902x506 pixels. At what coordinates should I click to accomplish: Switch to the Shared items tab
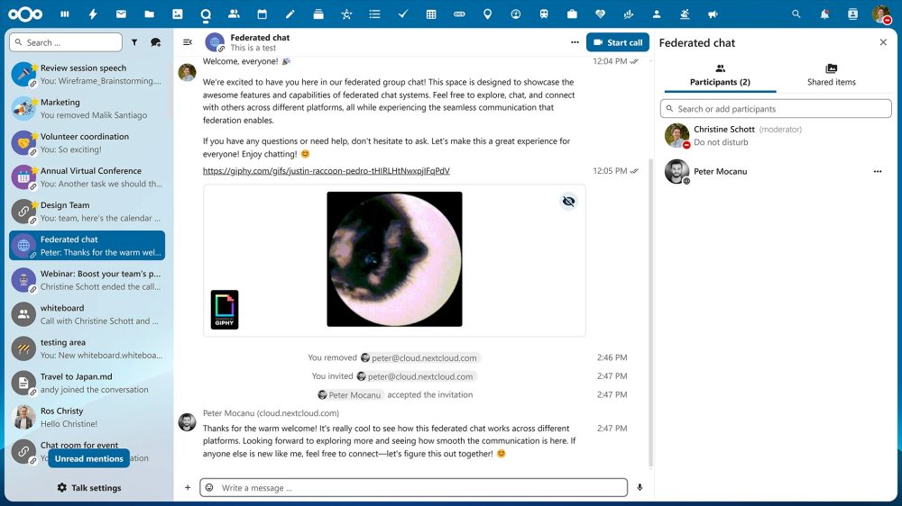click(x=831, y=75)
